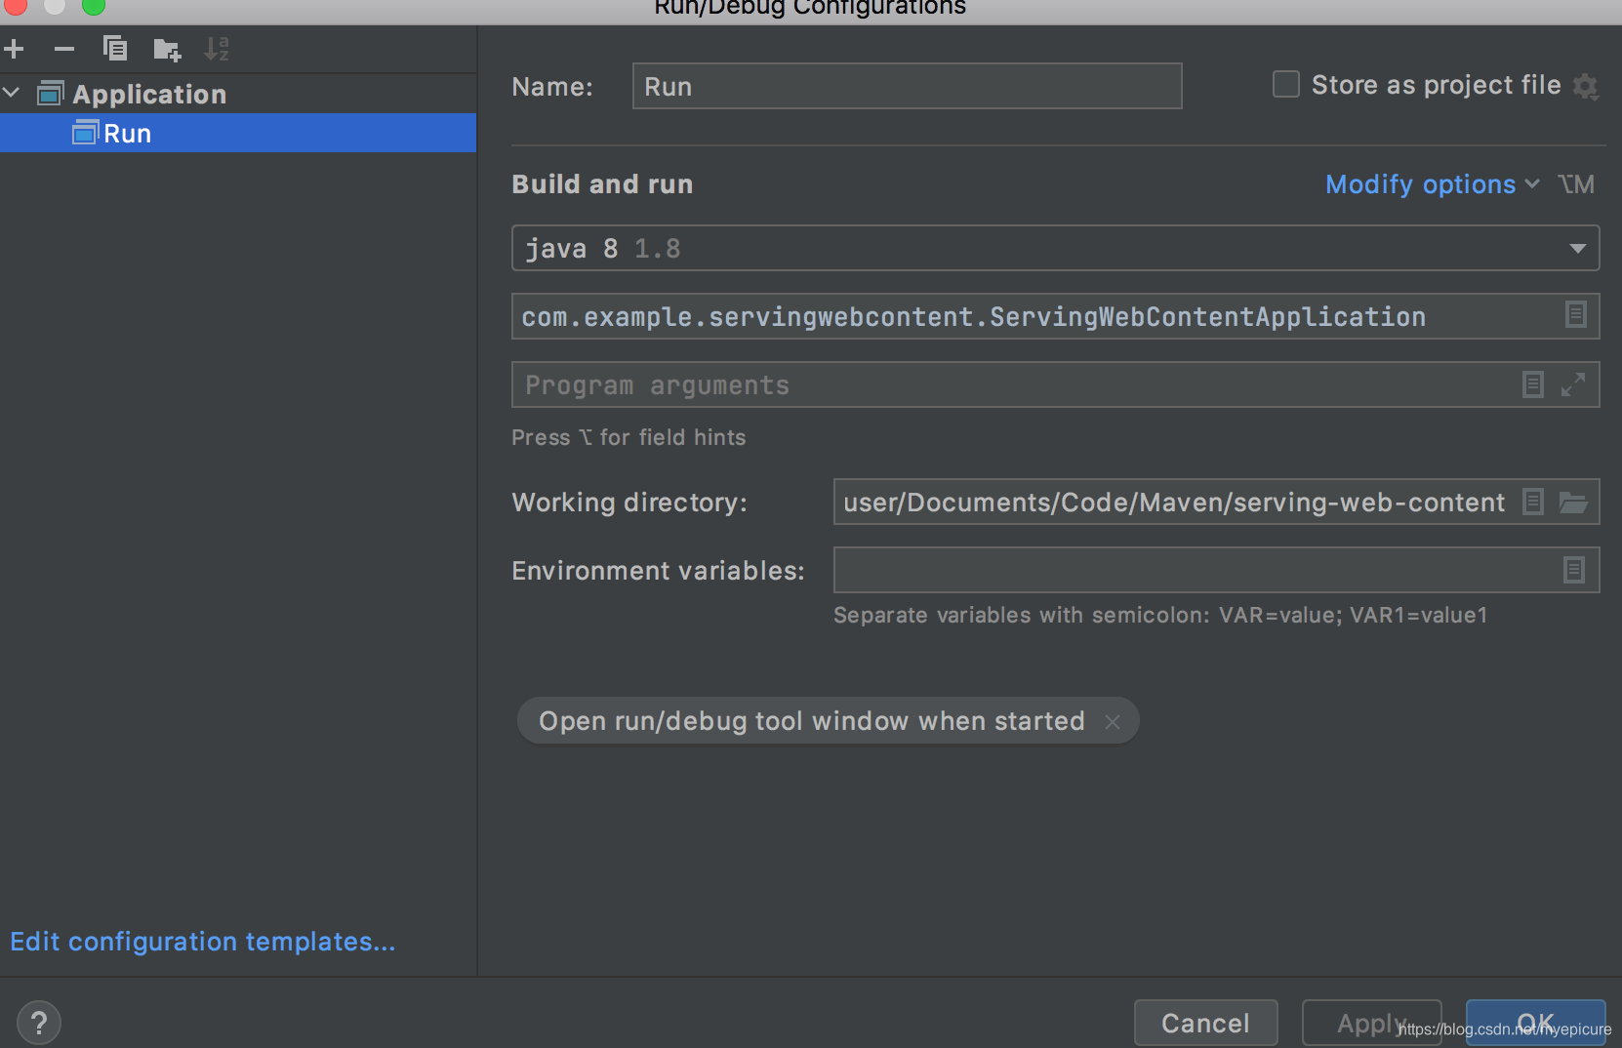Open the Modify options menu
Screen dimensions: 1622x1048
pos(1422,184)
